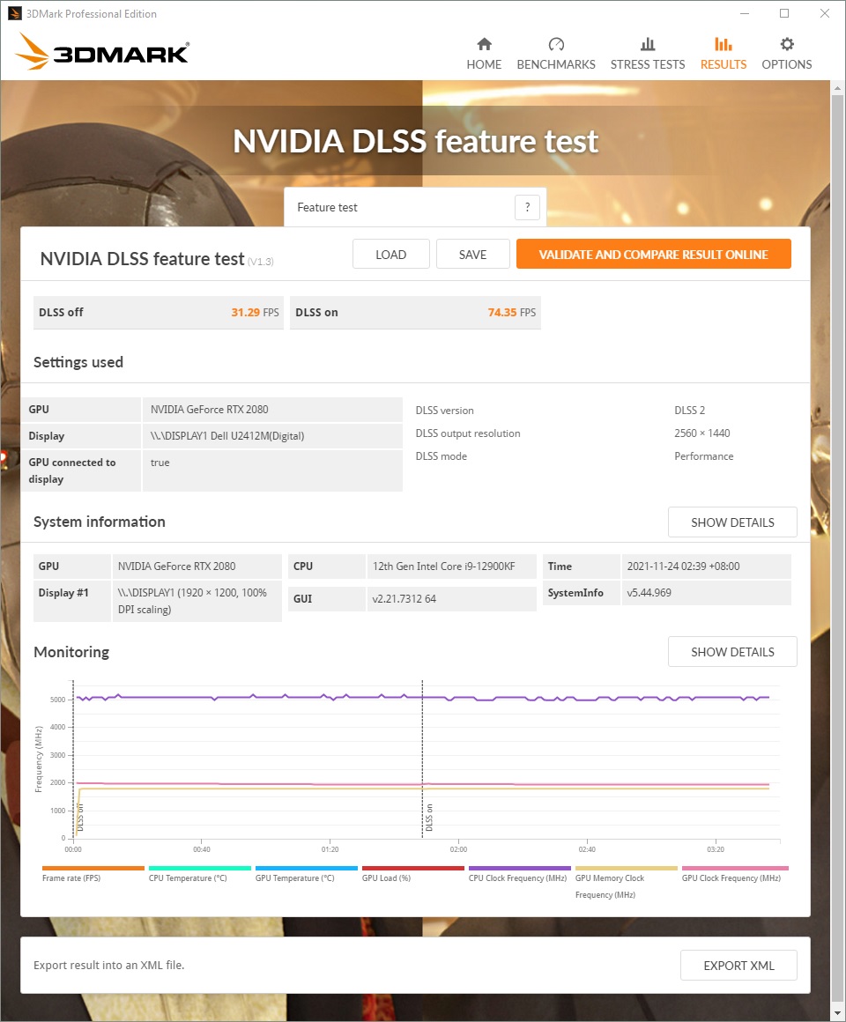The height and width of the screenshot is (1022, 846).
Task: Select the 2560 × 1440 output resolution
Action: 702,433
